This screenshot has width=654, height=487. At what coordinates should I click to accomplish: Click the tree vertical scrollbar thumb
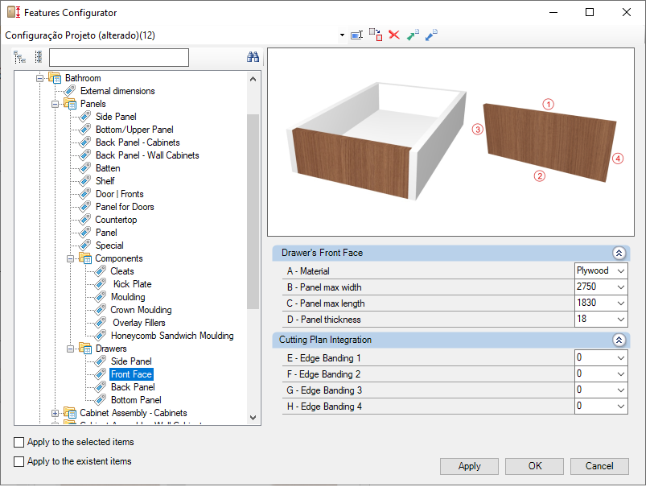pos(253,212)
